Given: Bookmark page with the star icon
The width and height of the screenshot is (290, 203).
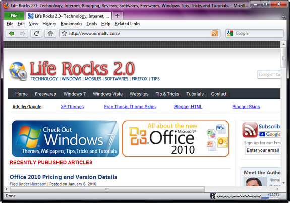Looking at the screenshot, I should click(x=64, y=33).
